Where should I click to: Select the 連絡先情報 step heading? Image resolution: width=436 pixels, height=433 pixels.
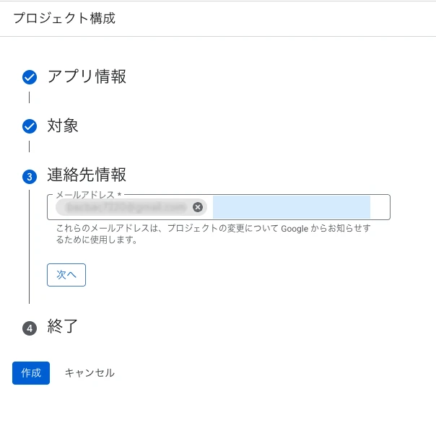(x=87, y=175)
